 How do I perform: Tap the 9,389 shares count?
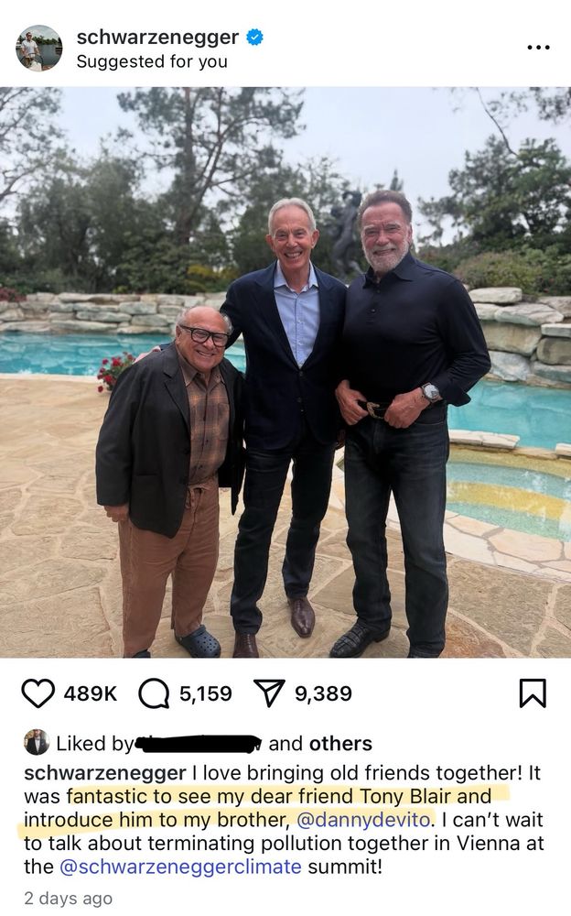pyautogui.click(x=323, y=693)
